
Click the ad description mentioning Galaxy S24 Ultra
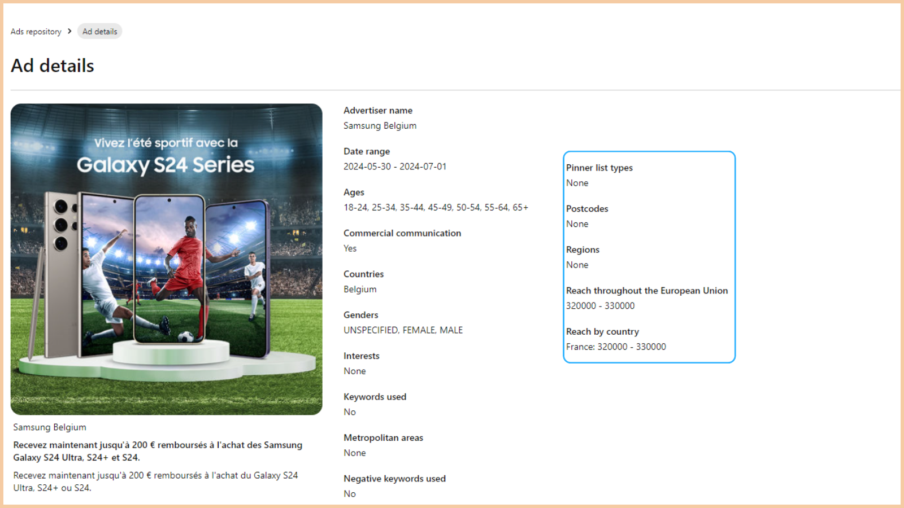tap(155, 481)
